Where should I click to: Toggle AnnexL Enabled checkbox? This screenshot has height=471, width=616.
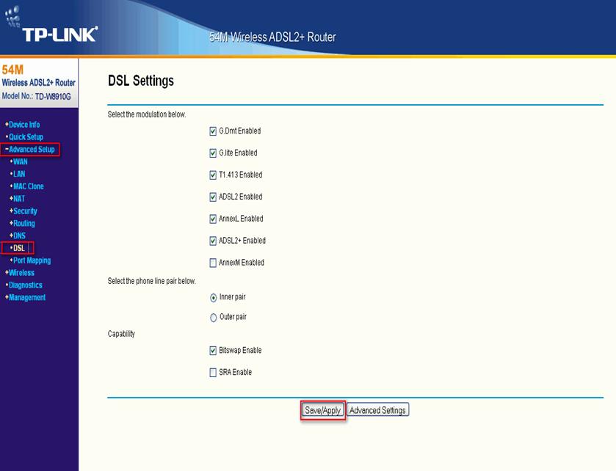tap(213, 219)
